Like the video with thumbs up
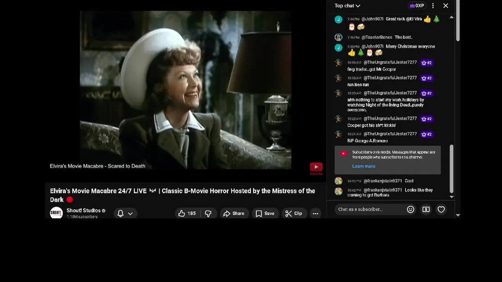This screenshot has width=502, height=282. pyautogui.click(x=187, y=213)
